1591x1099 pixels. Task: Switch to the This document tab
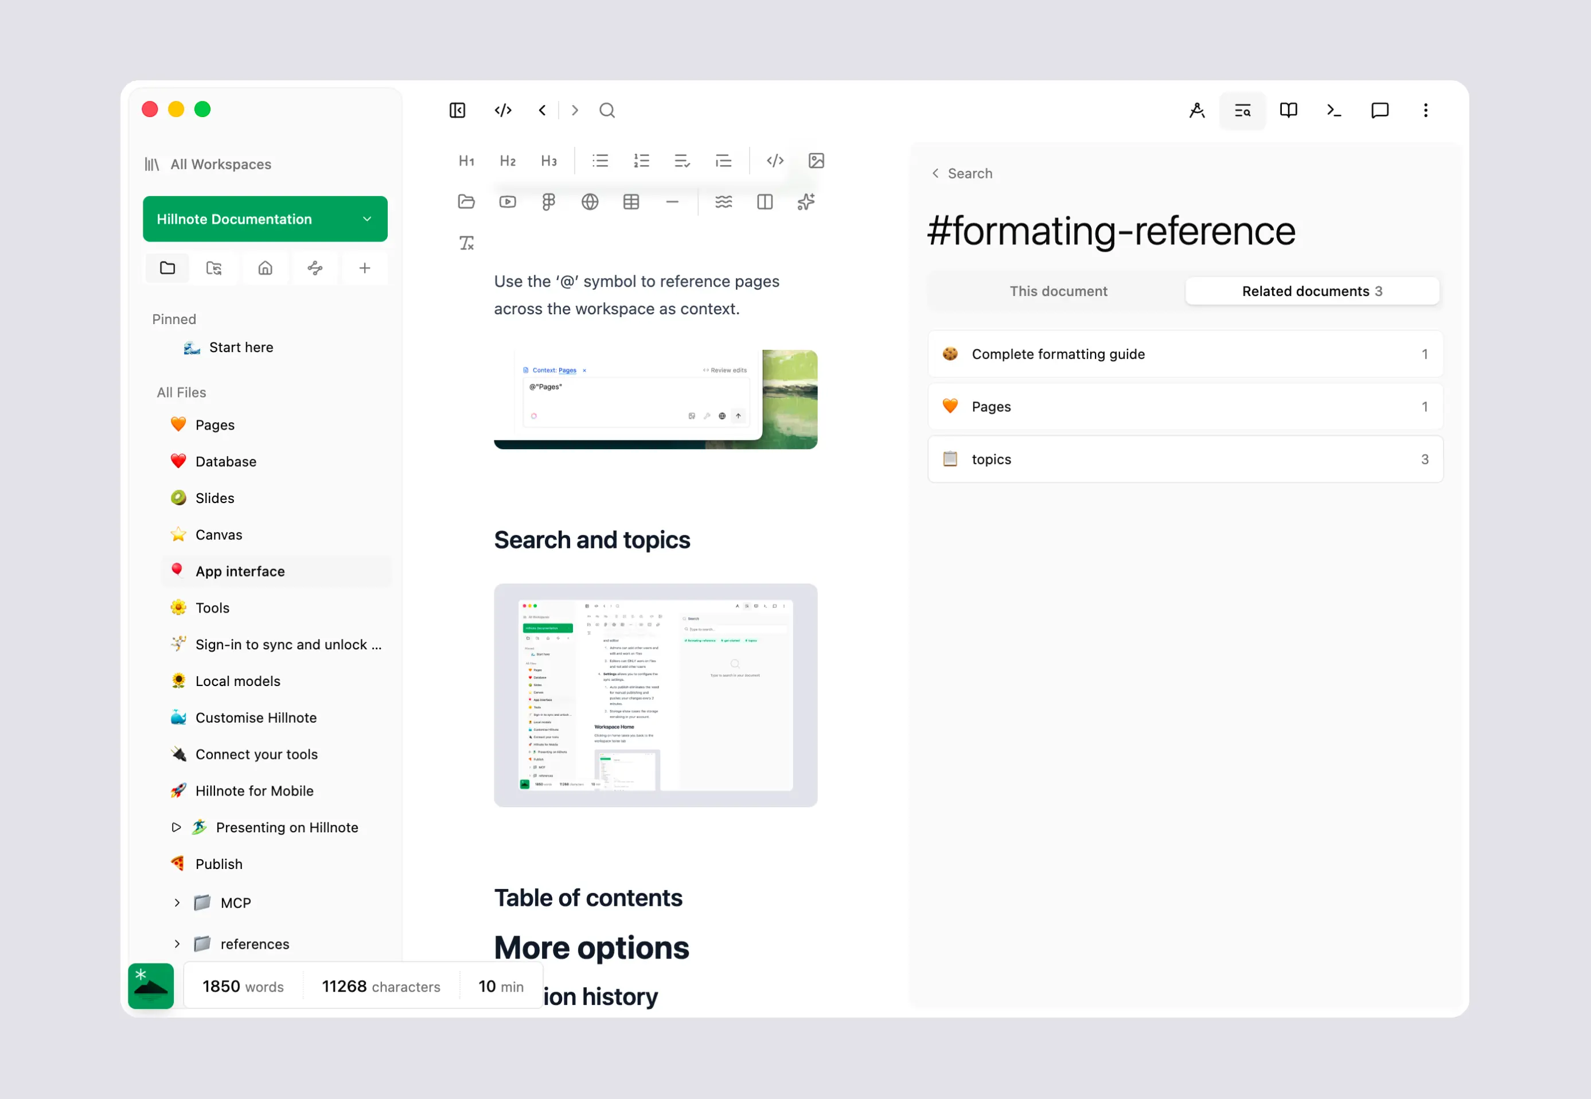1058,291
